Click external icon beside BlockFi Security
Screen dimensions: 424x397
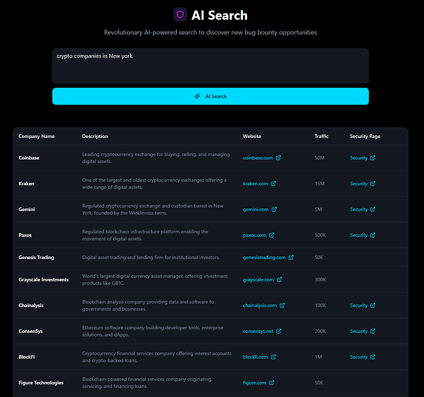pos(373,357)
